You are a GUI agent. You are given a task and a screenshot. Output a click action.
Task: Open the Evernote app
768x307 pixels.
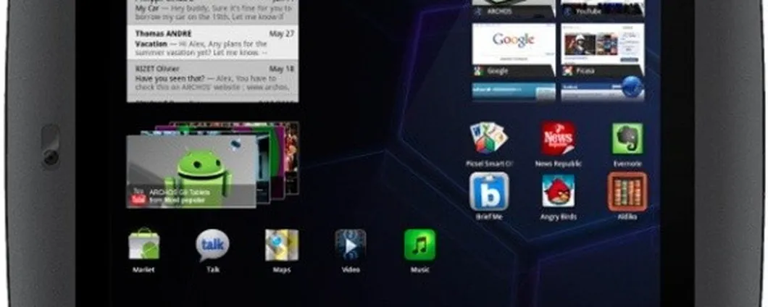[627, 138]
